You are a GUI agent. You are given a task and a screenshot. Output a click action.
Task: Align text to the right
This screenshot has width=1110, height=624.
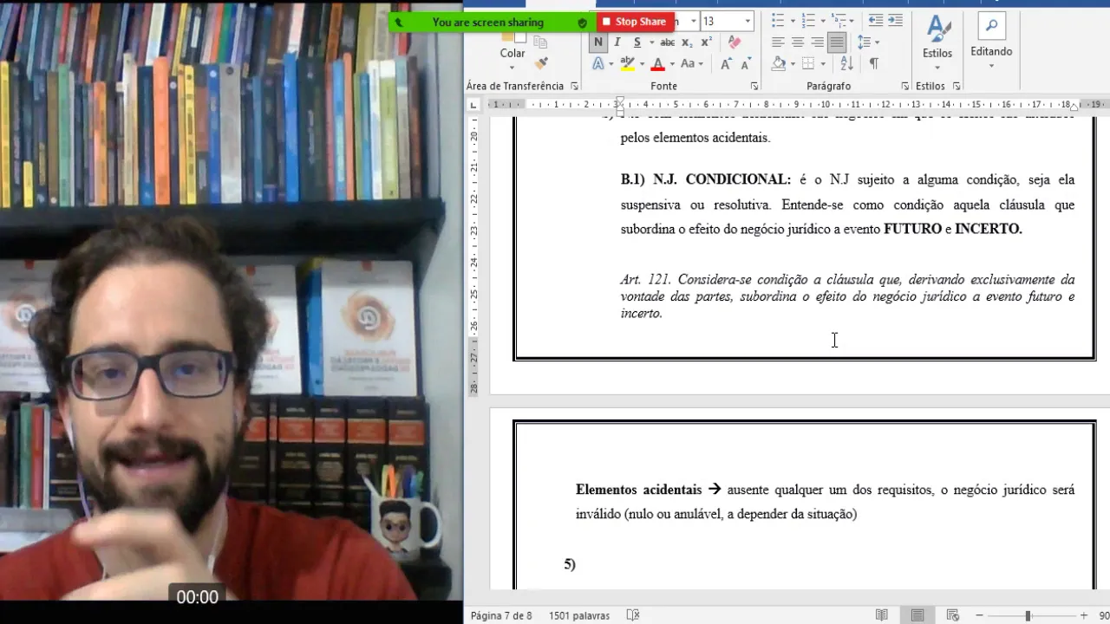click(x=817, y=42)
